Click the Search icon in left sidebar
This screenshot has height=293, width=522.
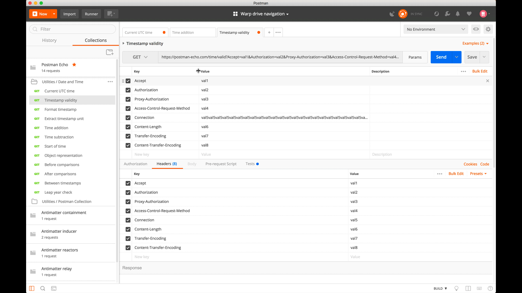coord(43,288)
